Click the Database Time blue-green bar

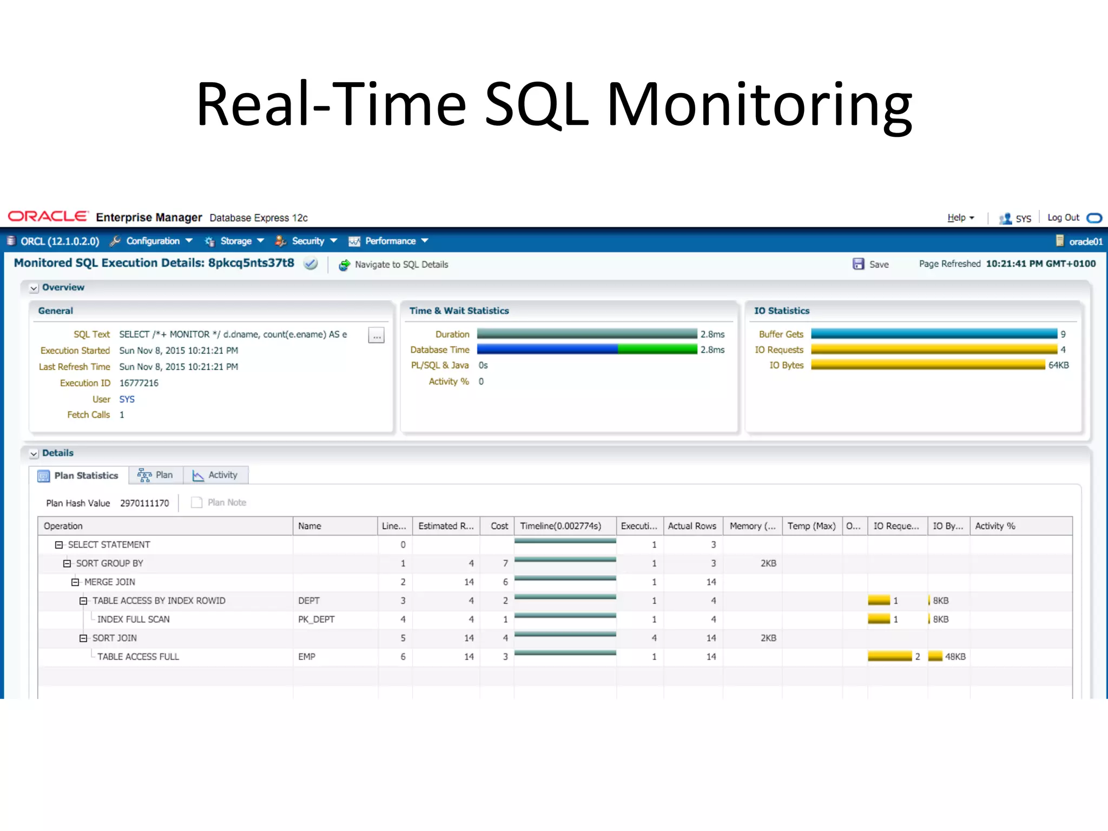point(587,349)
